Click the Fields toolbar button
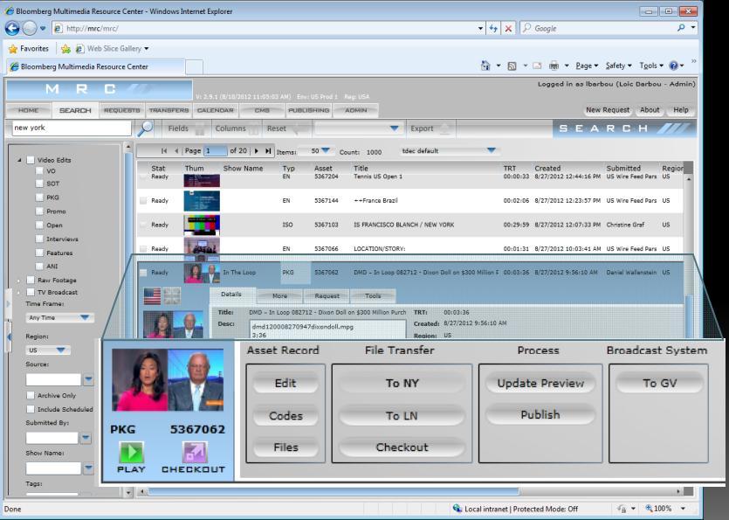 pos(187,128)
